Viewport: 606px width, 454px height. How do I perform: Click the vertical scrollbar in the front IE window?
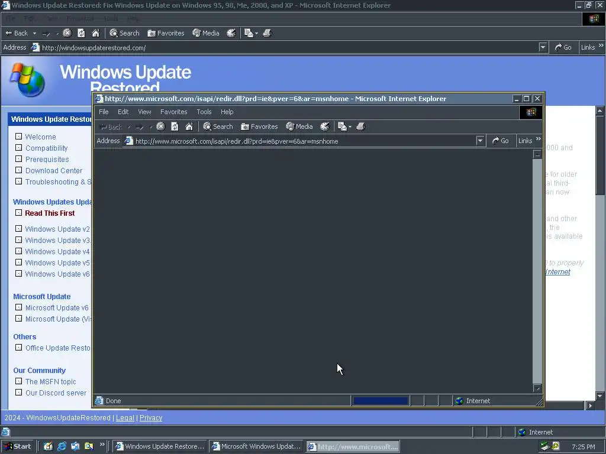click(x=537, y=271)
